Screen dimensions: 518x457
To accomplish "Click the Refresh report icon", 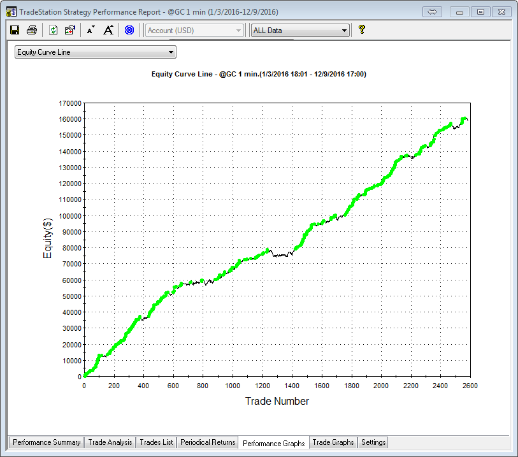I will tap(54, 30).
